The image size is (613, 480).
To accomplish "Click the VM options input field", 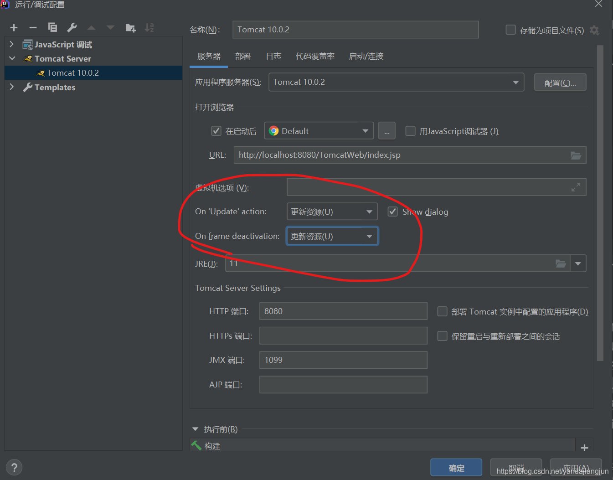I will point(436,187).
